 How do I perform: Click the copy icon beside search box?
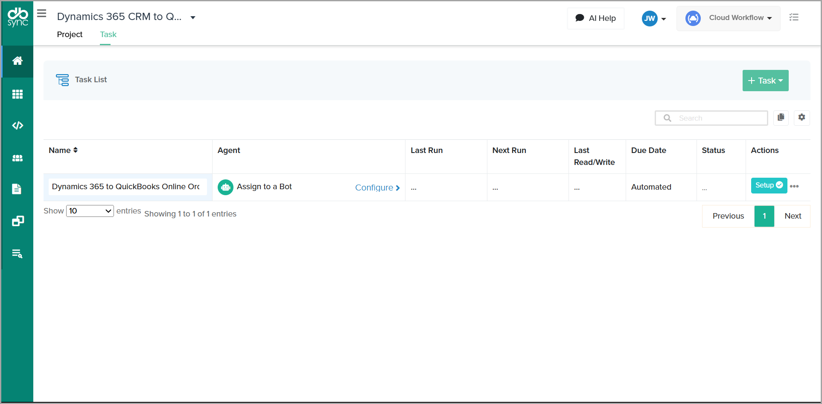point(781,118)
